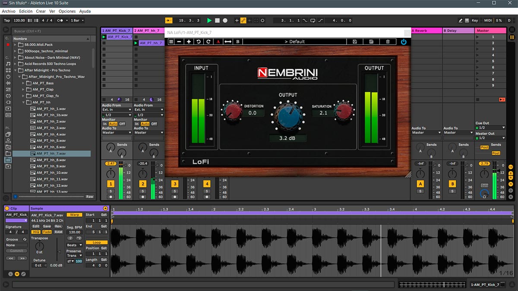Open the 1 Bar quantization dropdown
The width and height of the screenshot is (518, 291).
77,20
